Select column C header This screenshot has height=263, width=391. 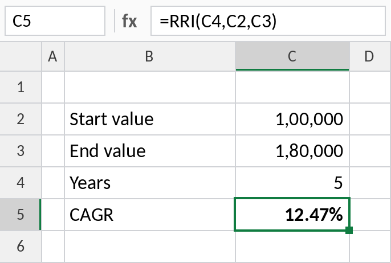click(292, 56)
